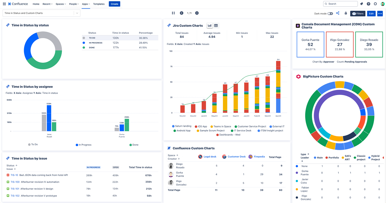The height and width of the screenshot is (203, 386).
Task: Open the help question mark icon
Action: tap(368, 4)
